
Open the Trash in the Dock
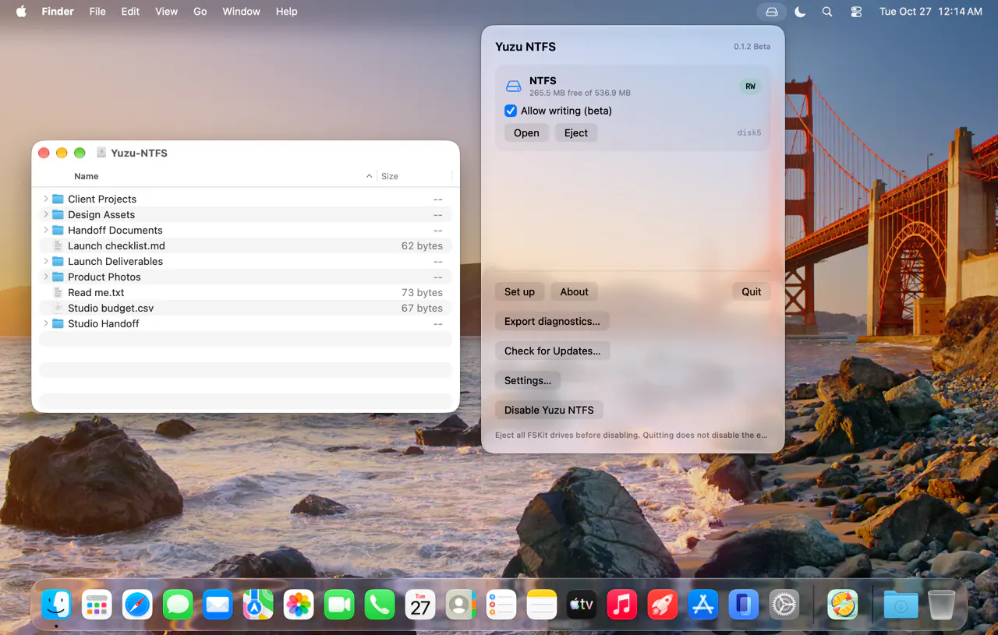pyautogui.click(x=942, y=605)
